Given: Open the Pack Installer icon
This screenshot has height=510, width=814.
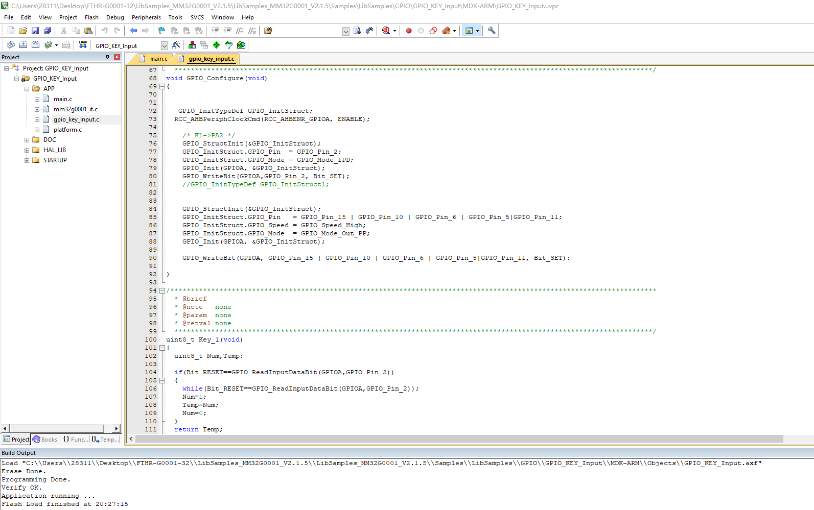Looking at the screenshot, I should 241,45.
